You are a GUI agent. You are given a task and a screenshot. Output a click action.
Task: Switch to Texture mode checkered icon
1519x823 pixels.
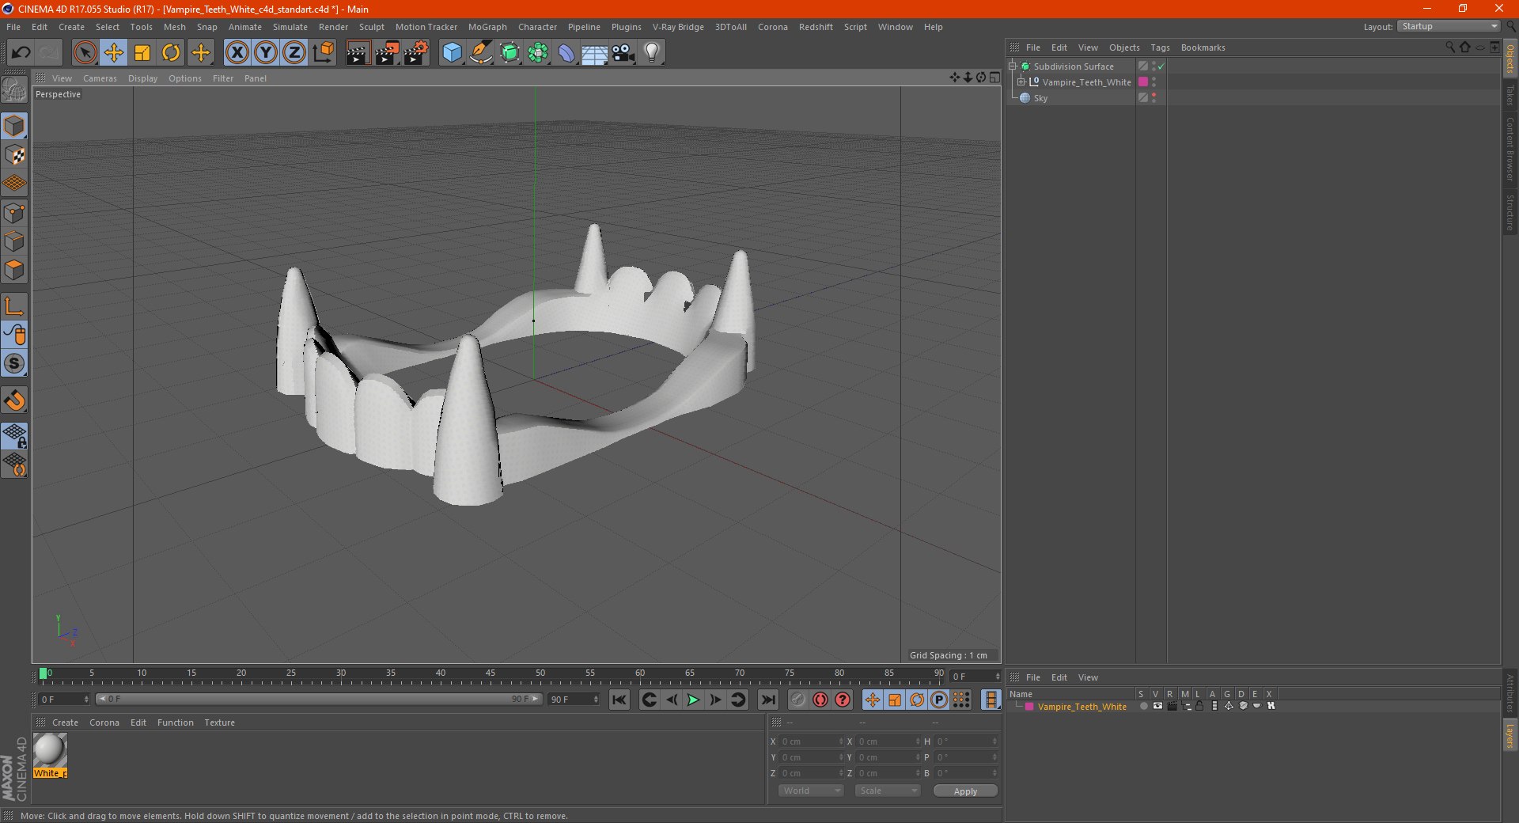coord(14,155)
